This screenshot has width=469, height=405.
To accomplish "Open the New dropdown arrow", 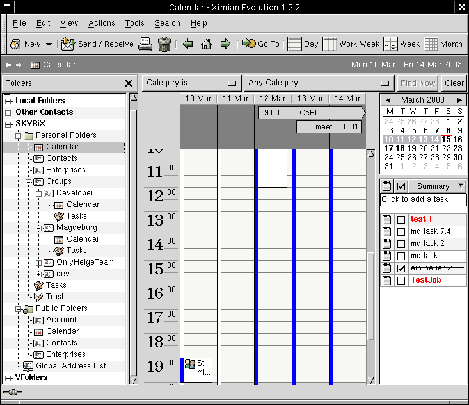I will pos(49,44).
